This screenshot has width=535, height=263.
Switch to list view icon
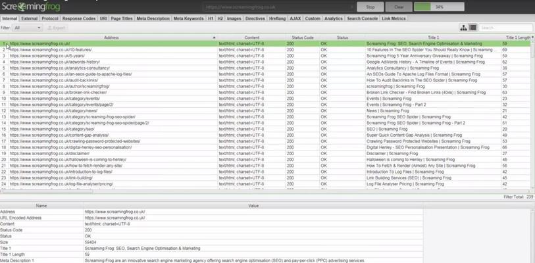click(x=472, y=28)
